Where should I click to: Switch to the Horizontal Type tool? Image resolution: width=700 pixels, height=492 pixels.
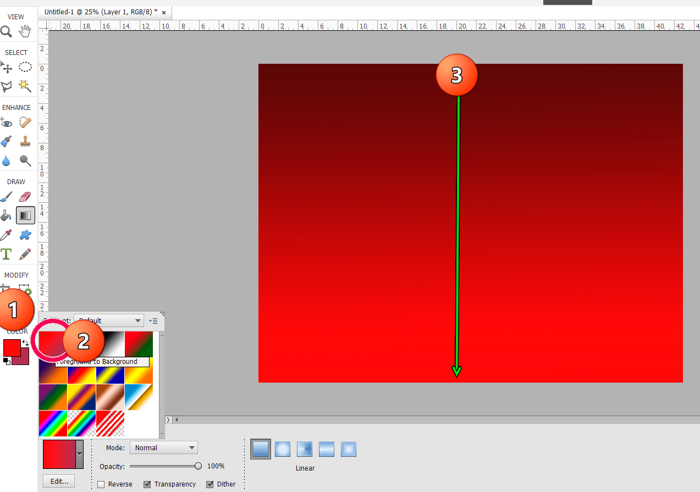click(x=7, y=254)
